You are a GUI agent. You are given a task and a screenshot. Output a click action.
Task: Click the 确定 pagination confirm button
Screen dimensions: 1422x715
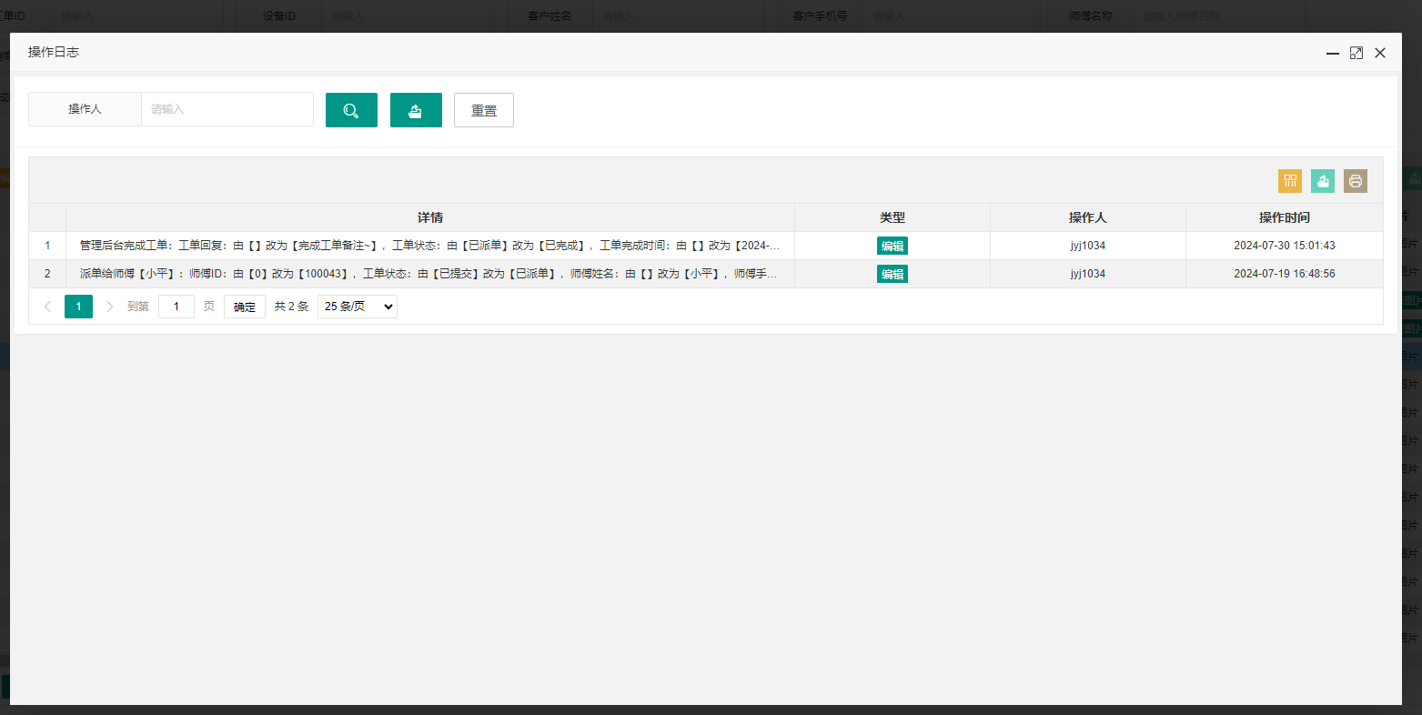tap(245, 307)
